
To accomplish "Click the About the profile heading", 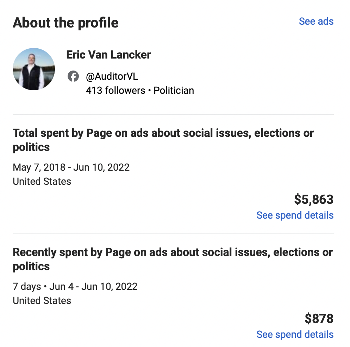I will pyautogui.click(x=65, y=23).
